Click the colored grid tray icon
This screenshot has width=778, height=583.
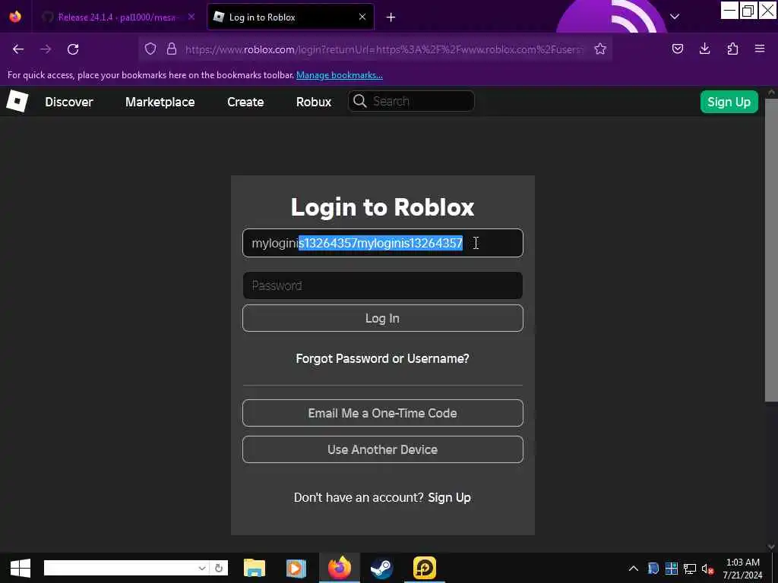[x=672, y=569]
